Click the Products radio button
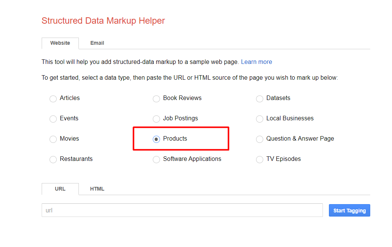This screenshot has width=392, height=247. 156,139
